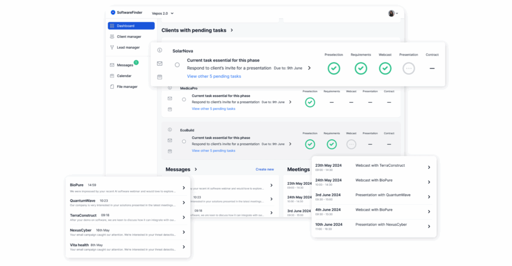Click SolarNova Preselection completed checkmark icon

point(334,68)
